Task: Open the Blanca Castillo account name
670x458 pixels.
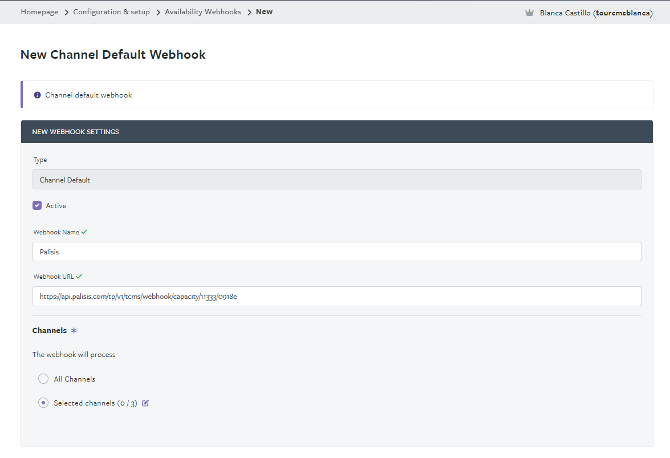Action: (596, 13)
